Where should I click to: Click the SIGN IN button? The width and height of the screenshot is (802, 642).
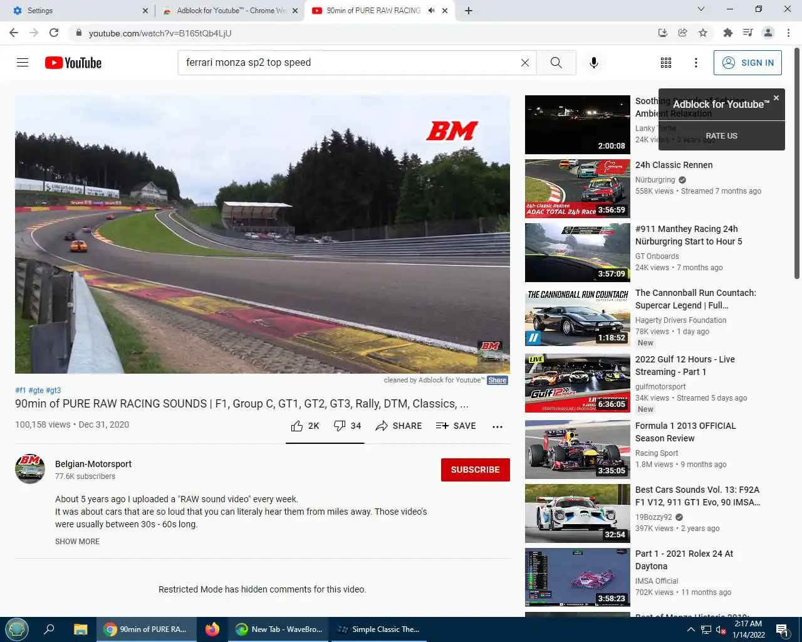(747, 63)
